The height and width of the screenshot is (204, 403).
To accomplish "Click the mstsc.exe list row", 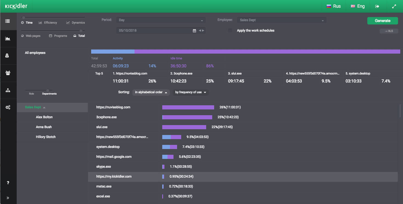I will pos(243,186).
